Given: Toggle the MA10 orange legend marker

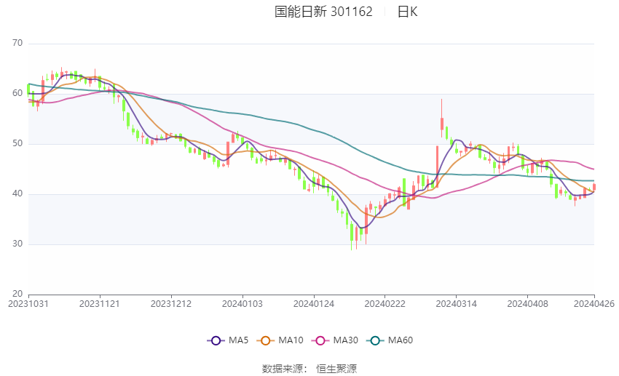Looking at the screenshot, I should click(x=266, y=340).
